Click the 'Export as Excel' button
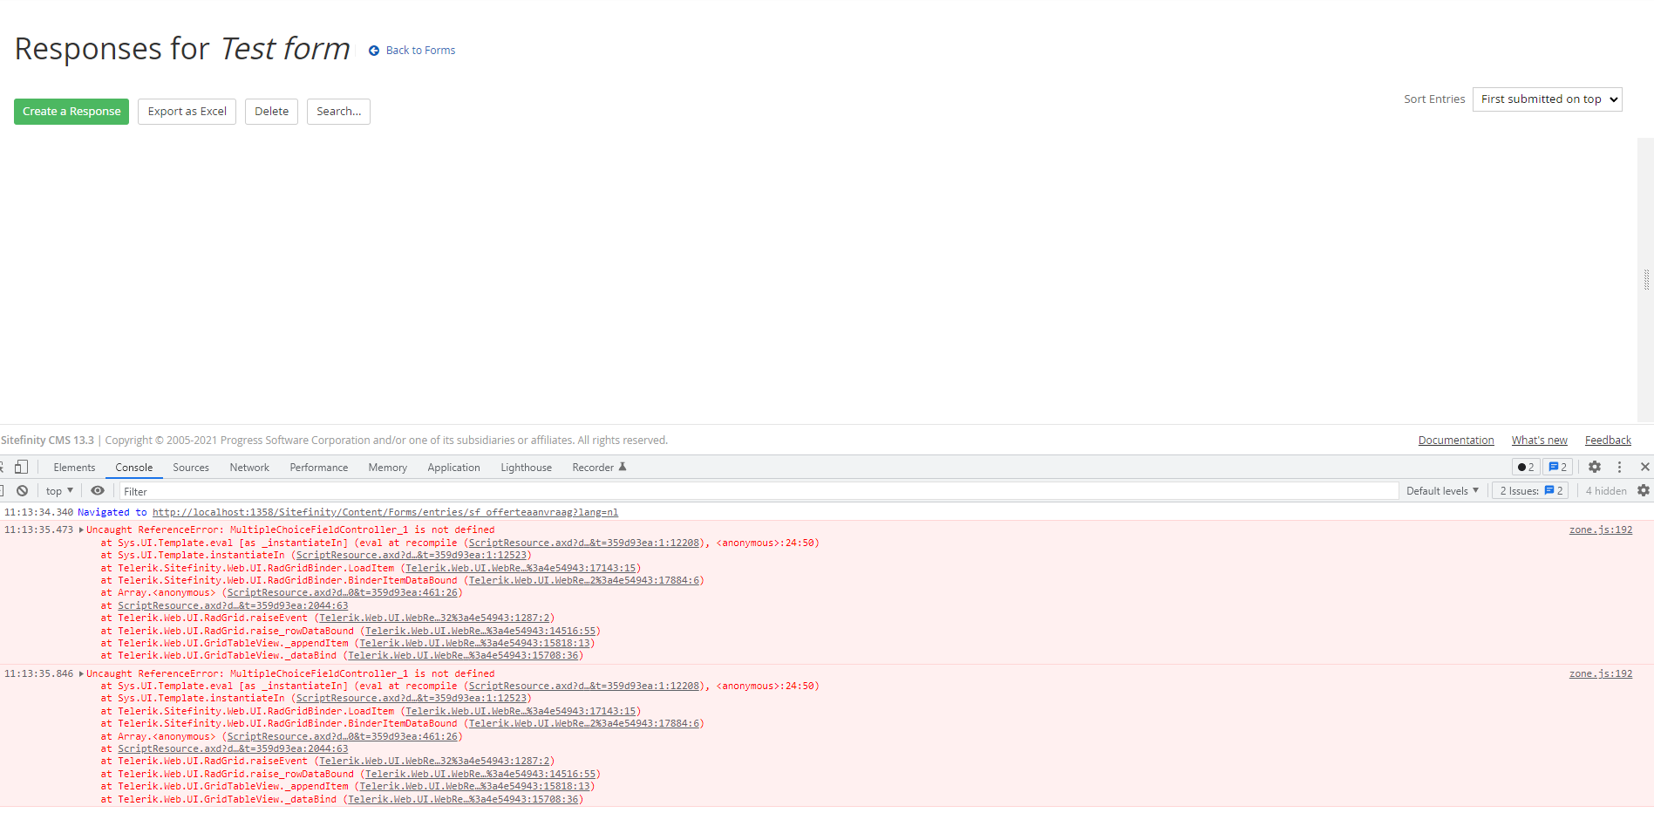The width and height of the screenshot is (1654, 813). click(187, 111)
